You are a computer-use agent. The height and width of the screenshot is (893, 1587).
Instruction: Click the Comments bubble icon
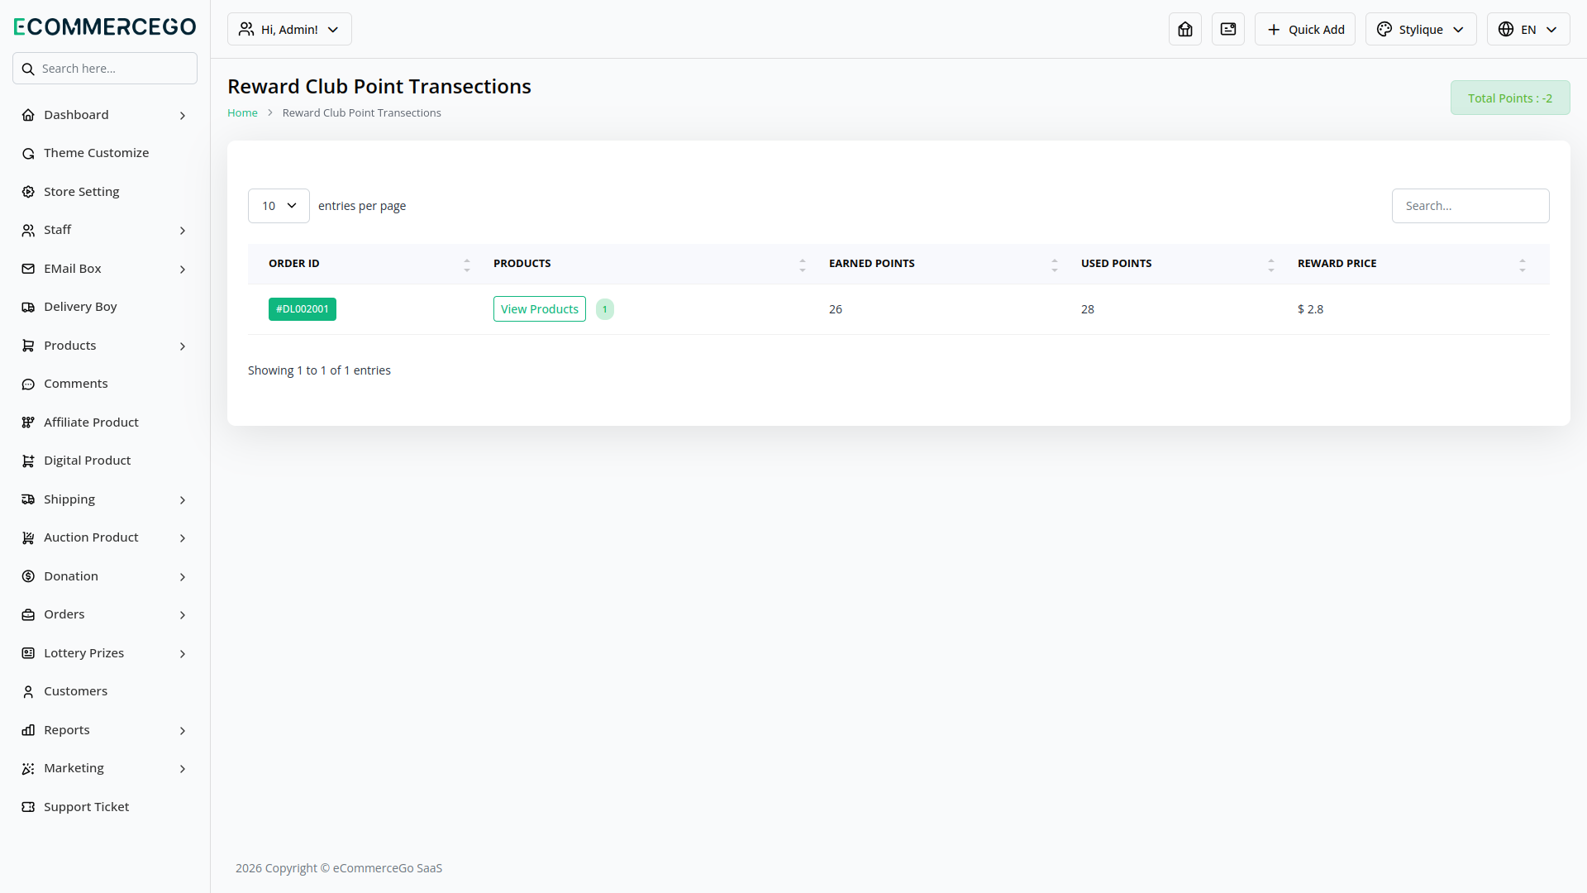point(28,384)
